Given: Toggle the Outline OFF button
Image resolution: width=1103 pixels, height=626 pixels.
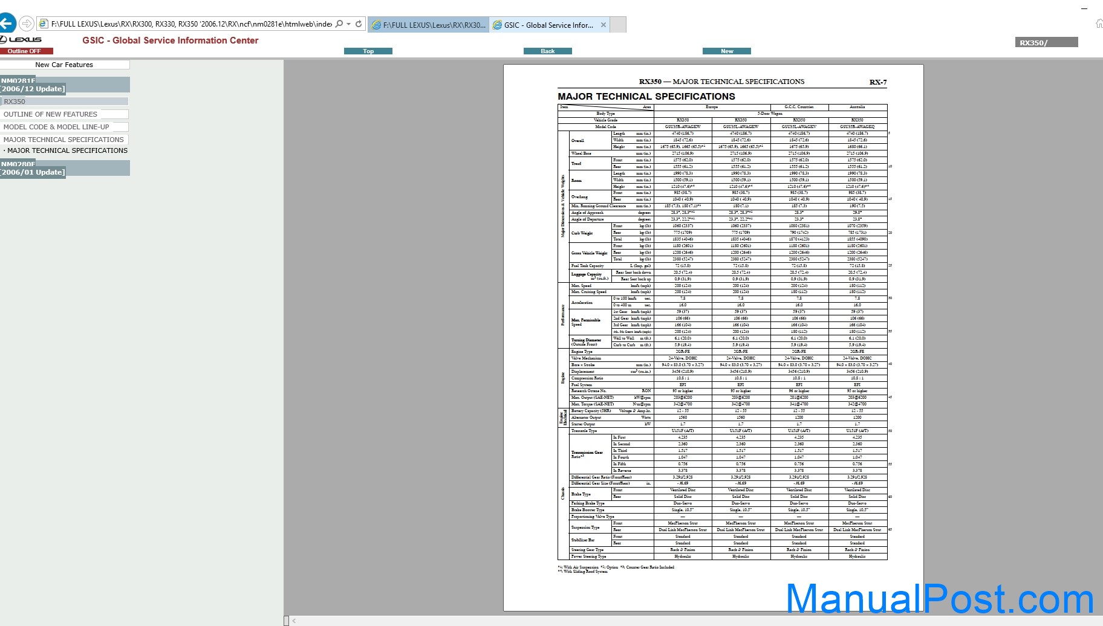Looking at the screenshot, I should (27, 51).
